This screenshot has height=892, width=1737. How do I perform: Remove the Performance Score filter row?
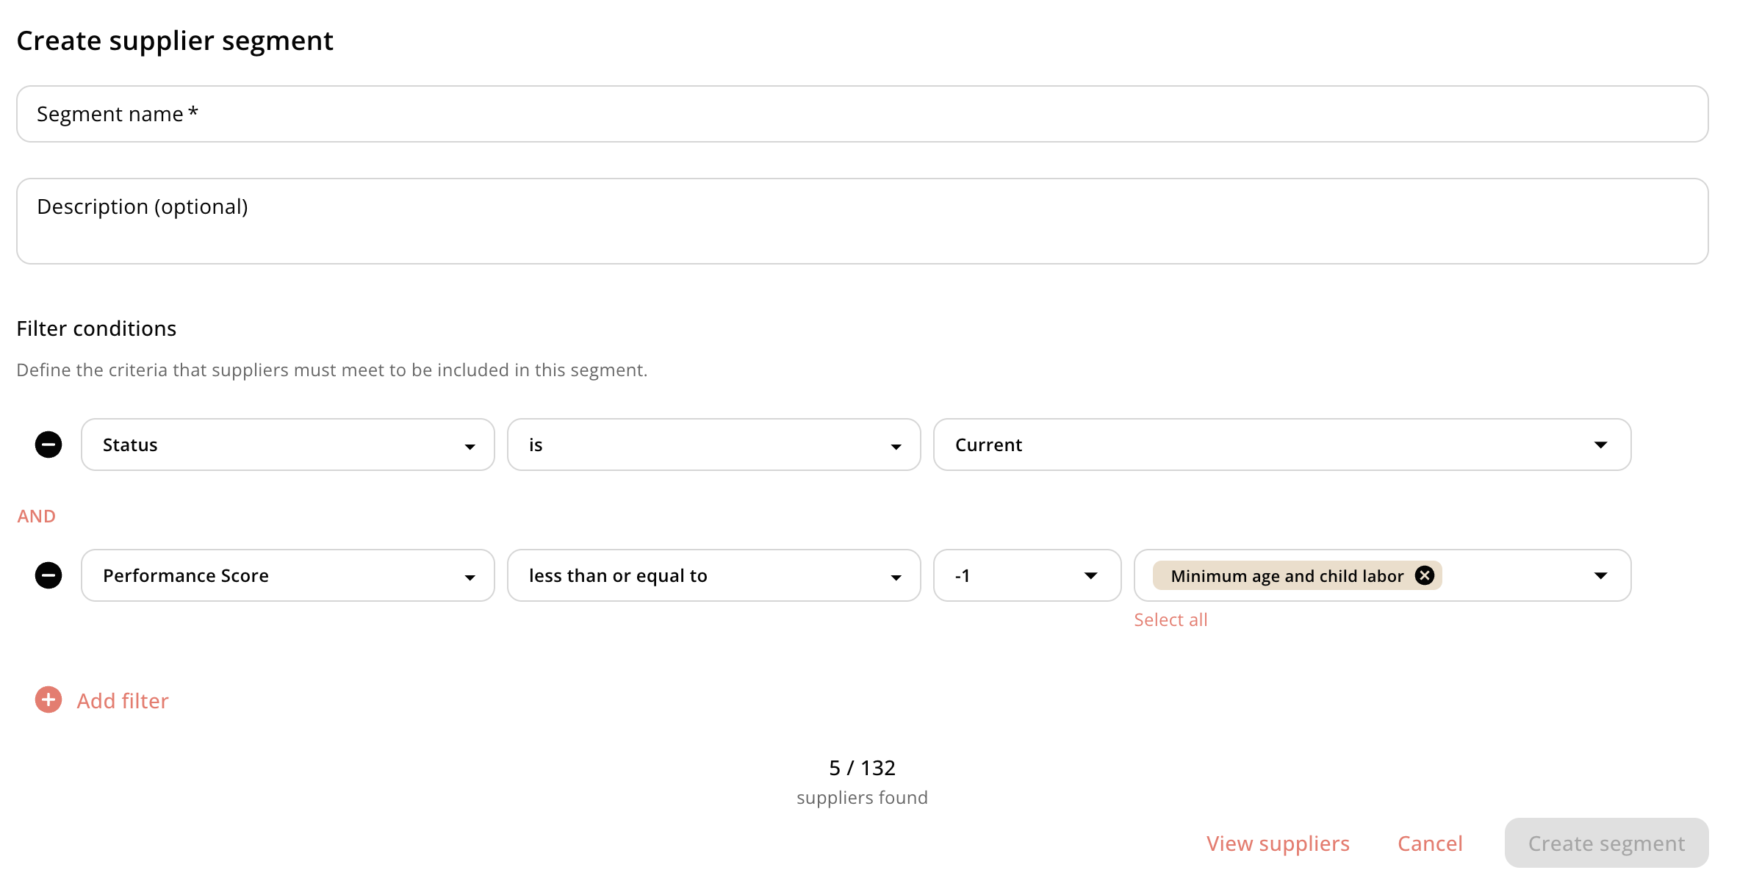(x=48, y=575)
